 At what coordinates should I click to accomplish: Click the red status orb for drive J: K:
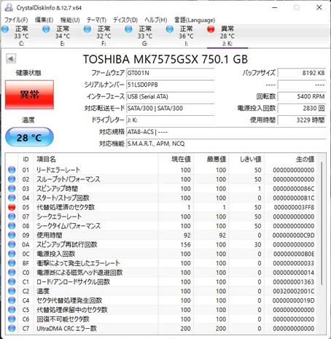tap(211, 29)
